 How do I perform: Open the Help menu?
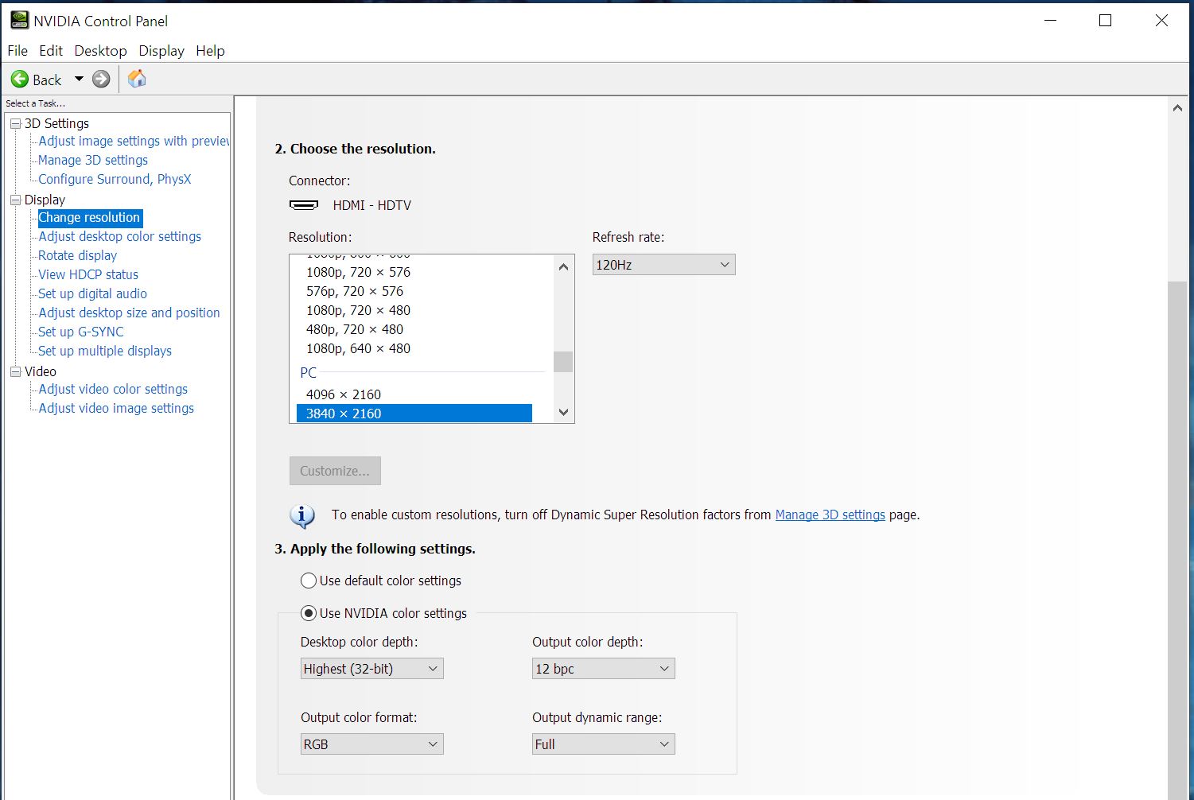click(x=210, y=51)
